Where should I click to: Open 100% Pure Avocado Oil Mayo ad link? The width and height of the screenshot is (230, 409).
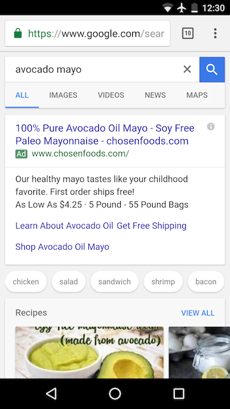pyautogui.click(x=105, y=135)
